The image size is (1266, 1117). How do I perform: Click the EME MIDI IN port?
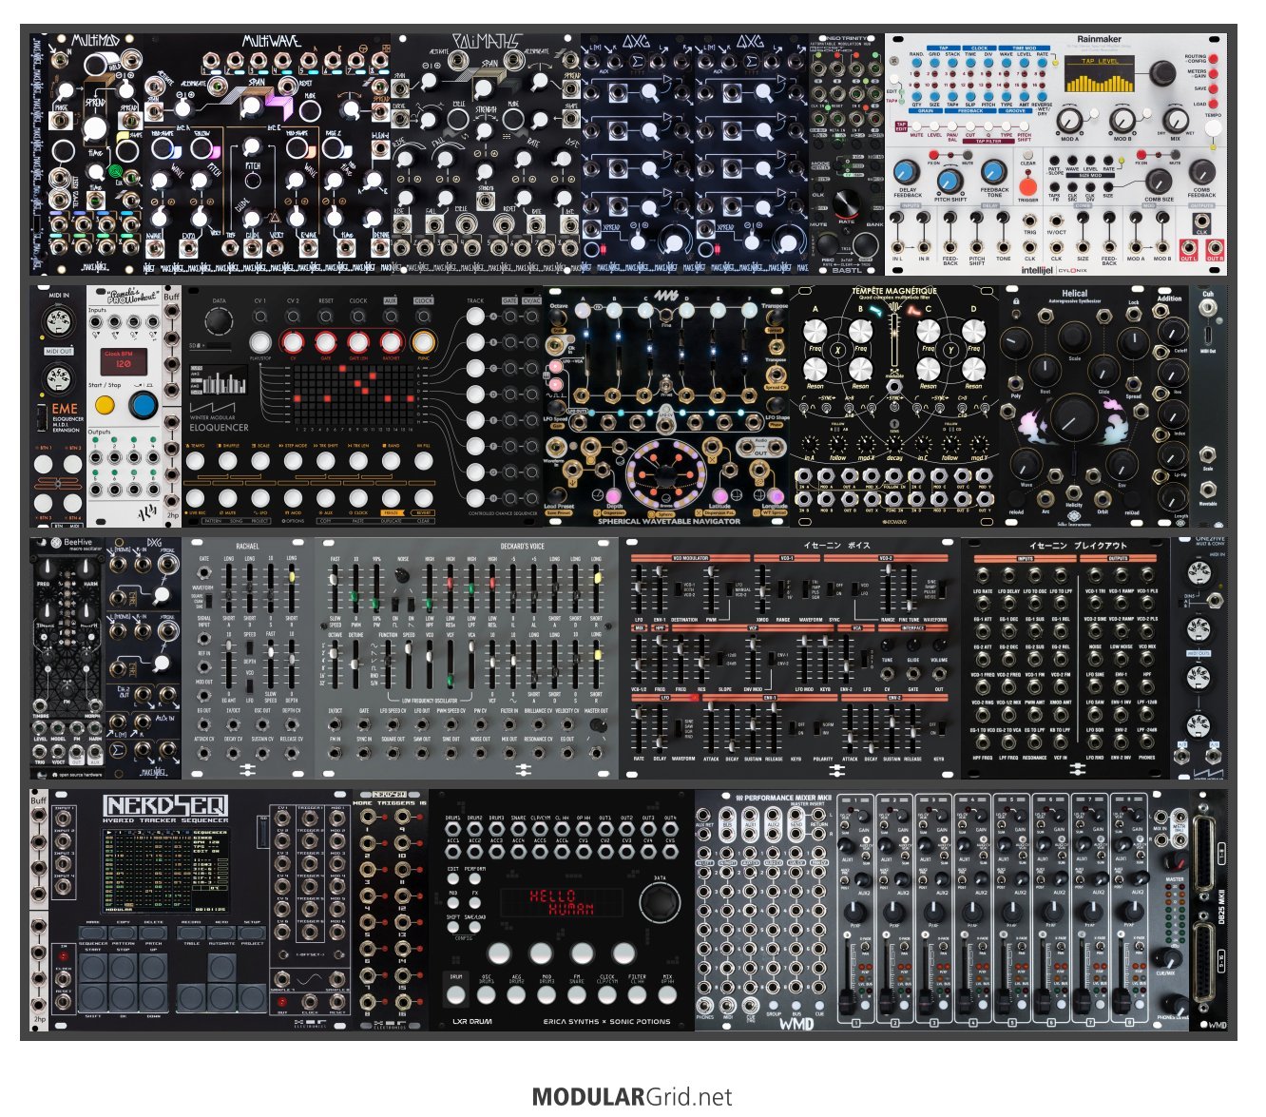coord(59,323)
